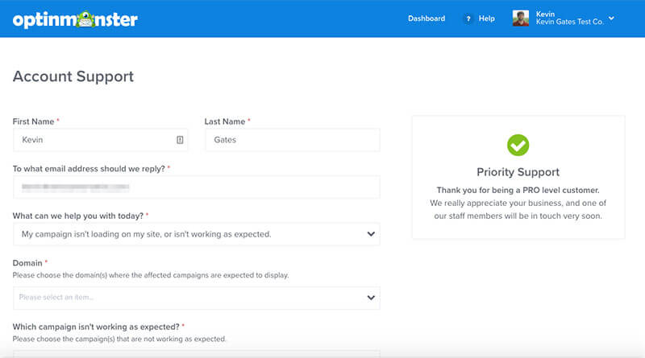Click Kevin's profile avatar
Image resolution: width=645 pixels, height=358 pixels.
click(x=520, y=18)
